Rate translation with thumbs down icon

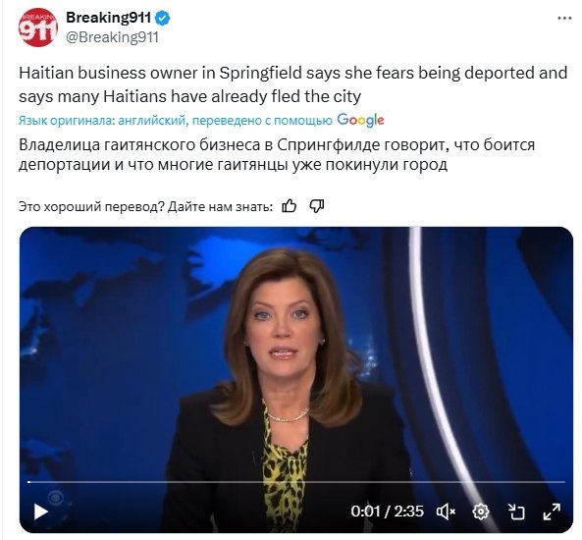317,206
